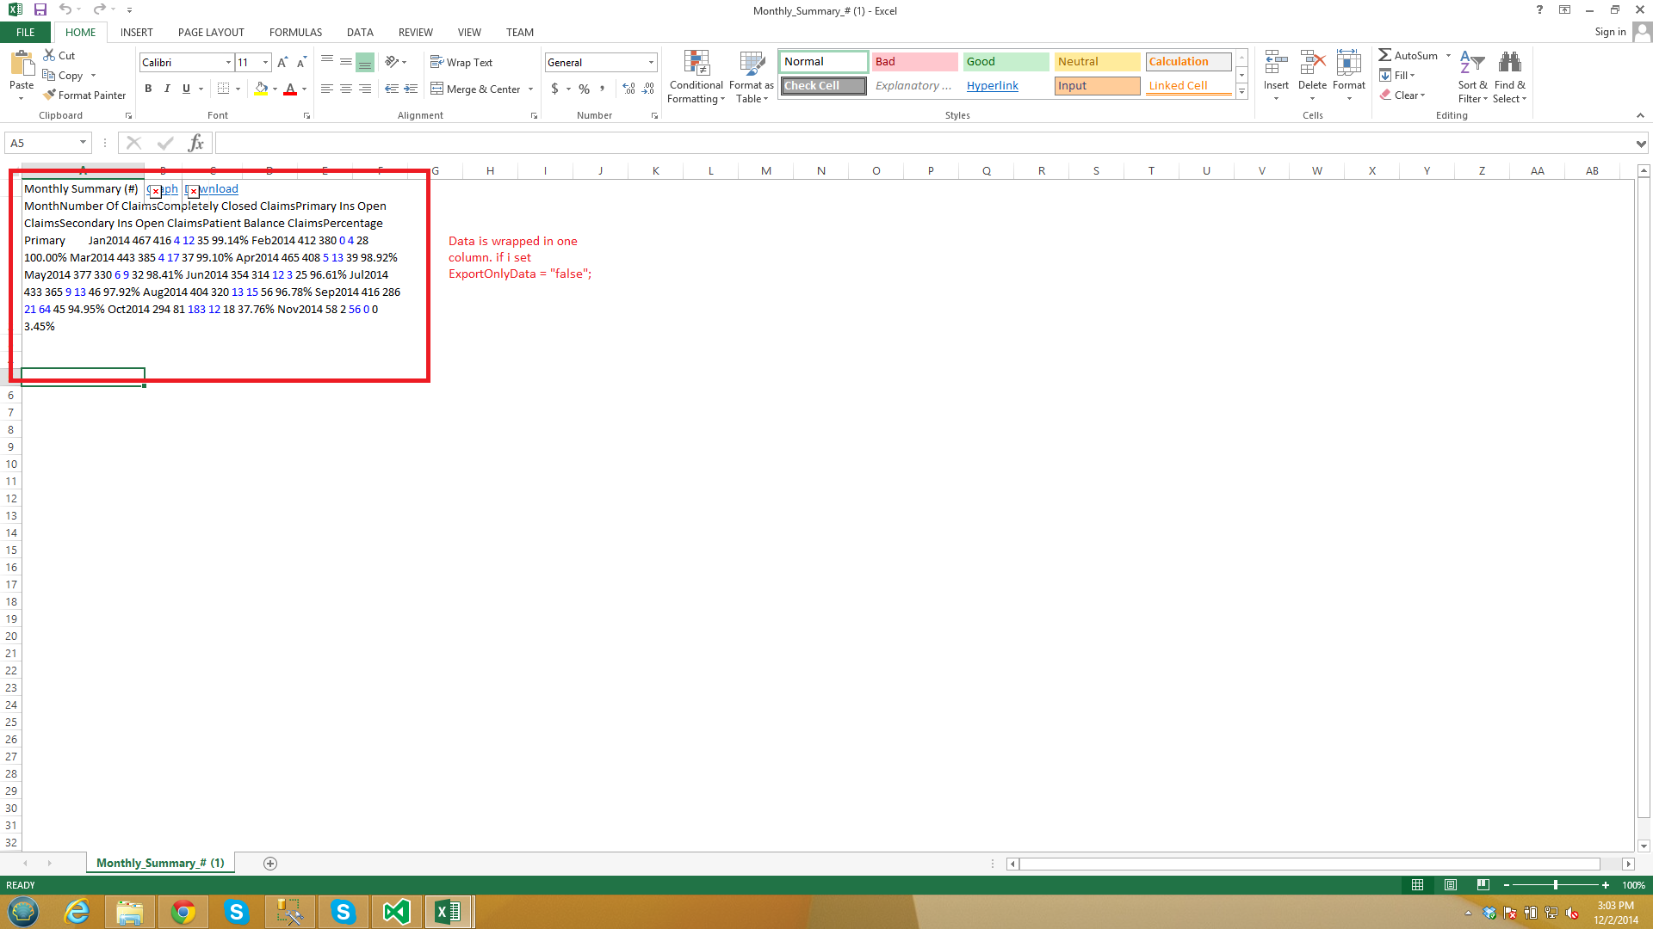Image resolution: width=1653 pixels, height=929 pixels.
Task: Open Sort & Filter tool
Action: tap(1472, 77)
